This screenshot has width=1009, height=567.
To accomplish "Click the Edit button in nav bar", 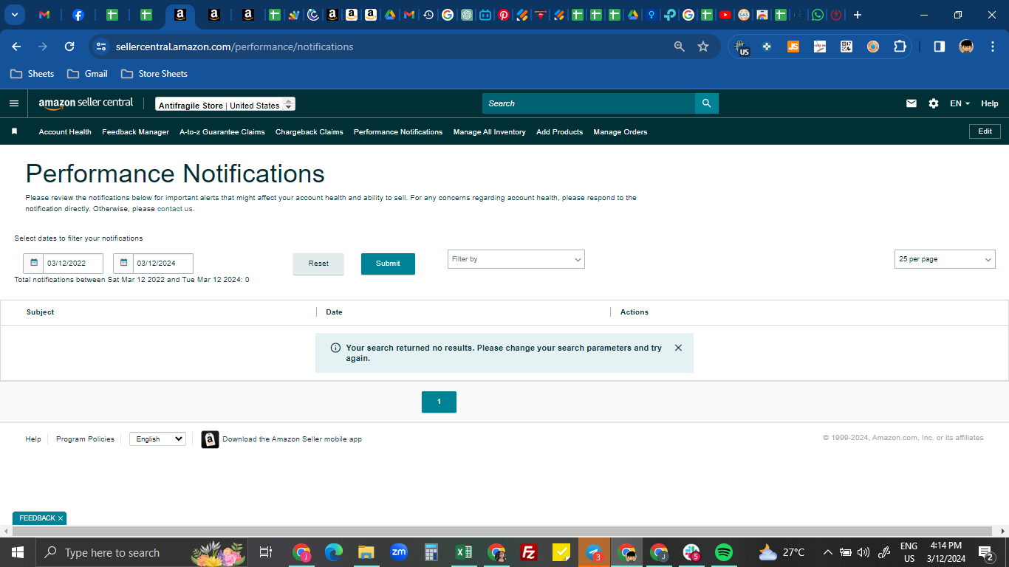I will 985,131.
